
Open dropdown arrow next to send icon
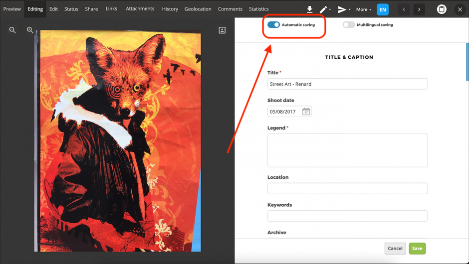[349, 9]
